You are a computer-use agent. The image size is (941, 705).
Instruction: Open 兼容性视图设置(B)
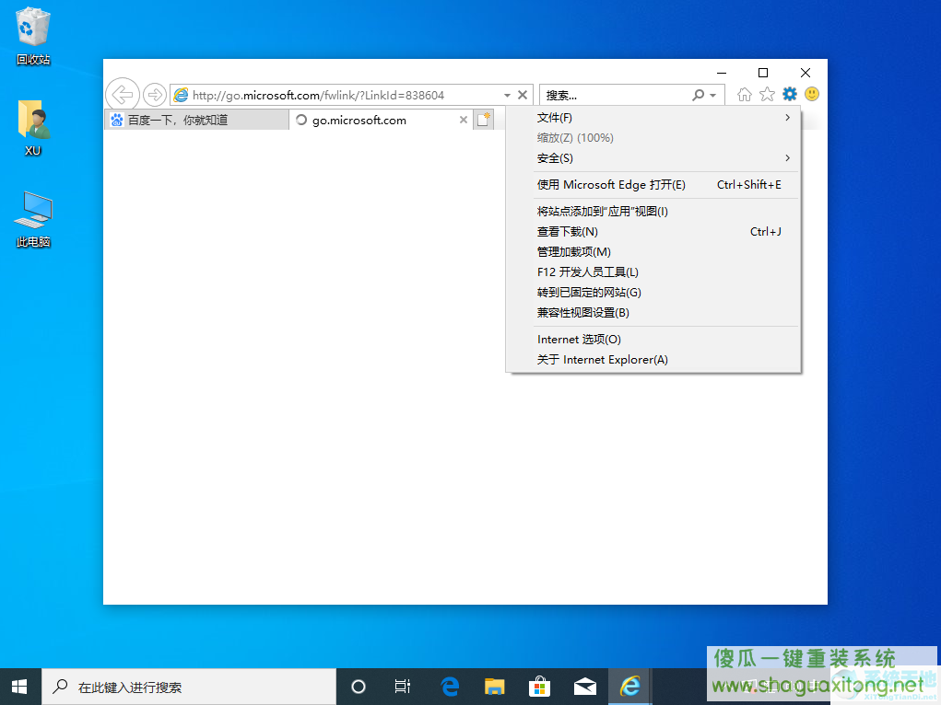pos(653,313)
